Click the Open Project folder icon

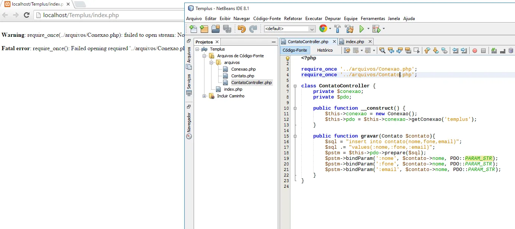[x=216, y=29]
